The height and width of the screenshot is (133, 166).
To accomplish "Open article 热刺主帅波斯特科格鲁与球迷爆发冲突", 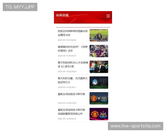I will click(x=72, y=33).
